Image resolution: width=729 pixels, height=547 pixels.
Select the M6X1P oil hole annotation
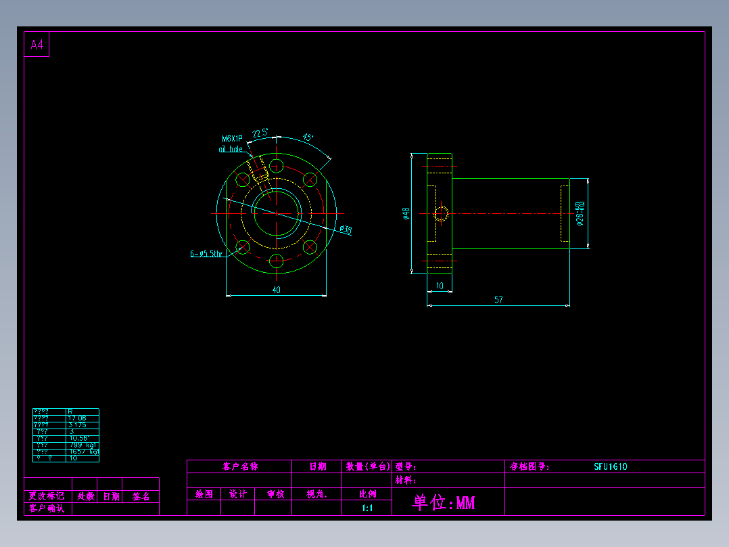(x=231, y=144)
